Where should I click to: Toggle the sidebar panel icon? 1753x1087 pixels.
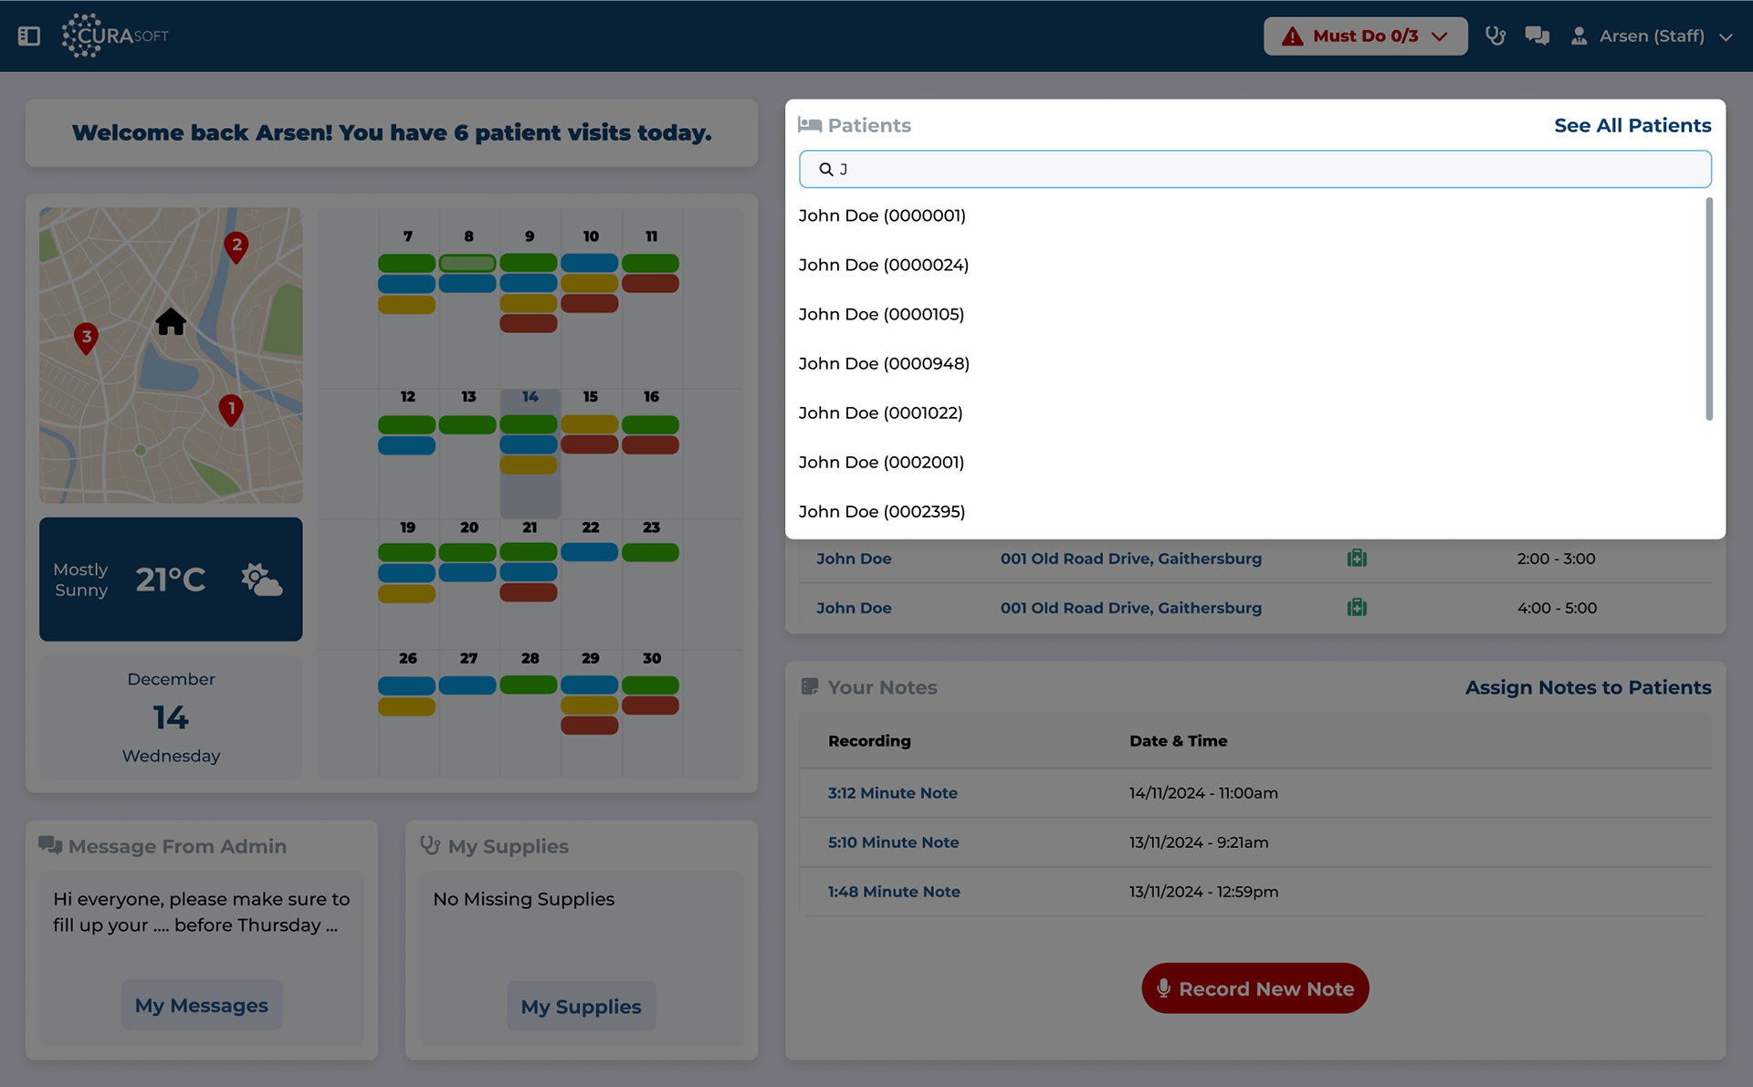pos(29,37)
